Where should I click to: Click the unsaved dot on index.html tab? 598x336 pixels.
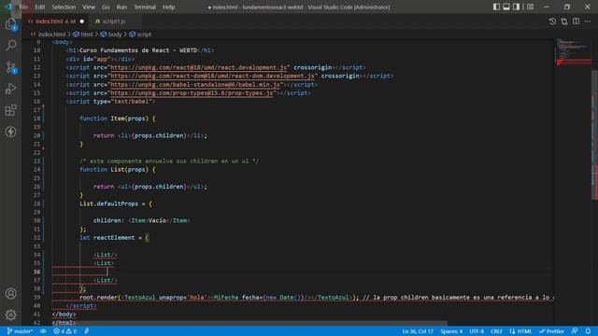click(x=81, y=21)
